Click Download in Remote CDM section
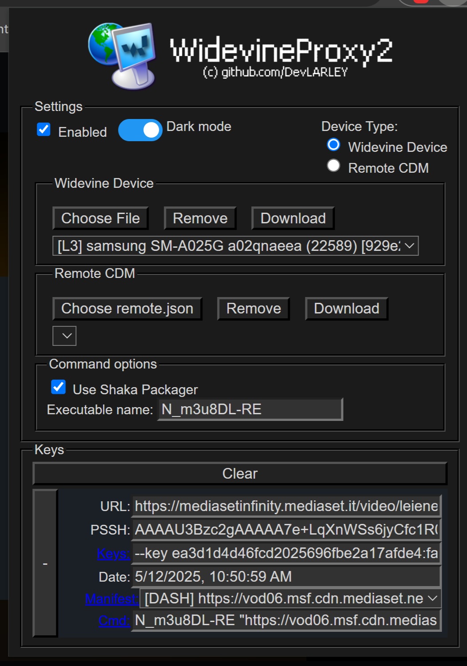The height and width of the screenshot is (666, 467). pyautogui.click(x=347, y=309)
